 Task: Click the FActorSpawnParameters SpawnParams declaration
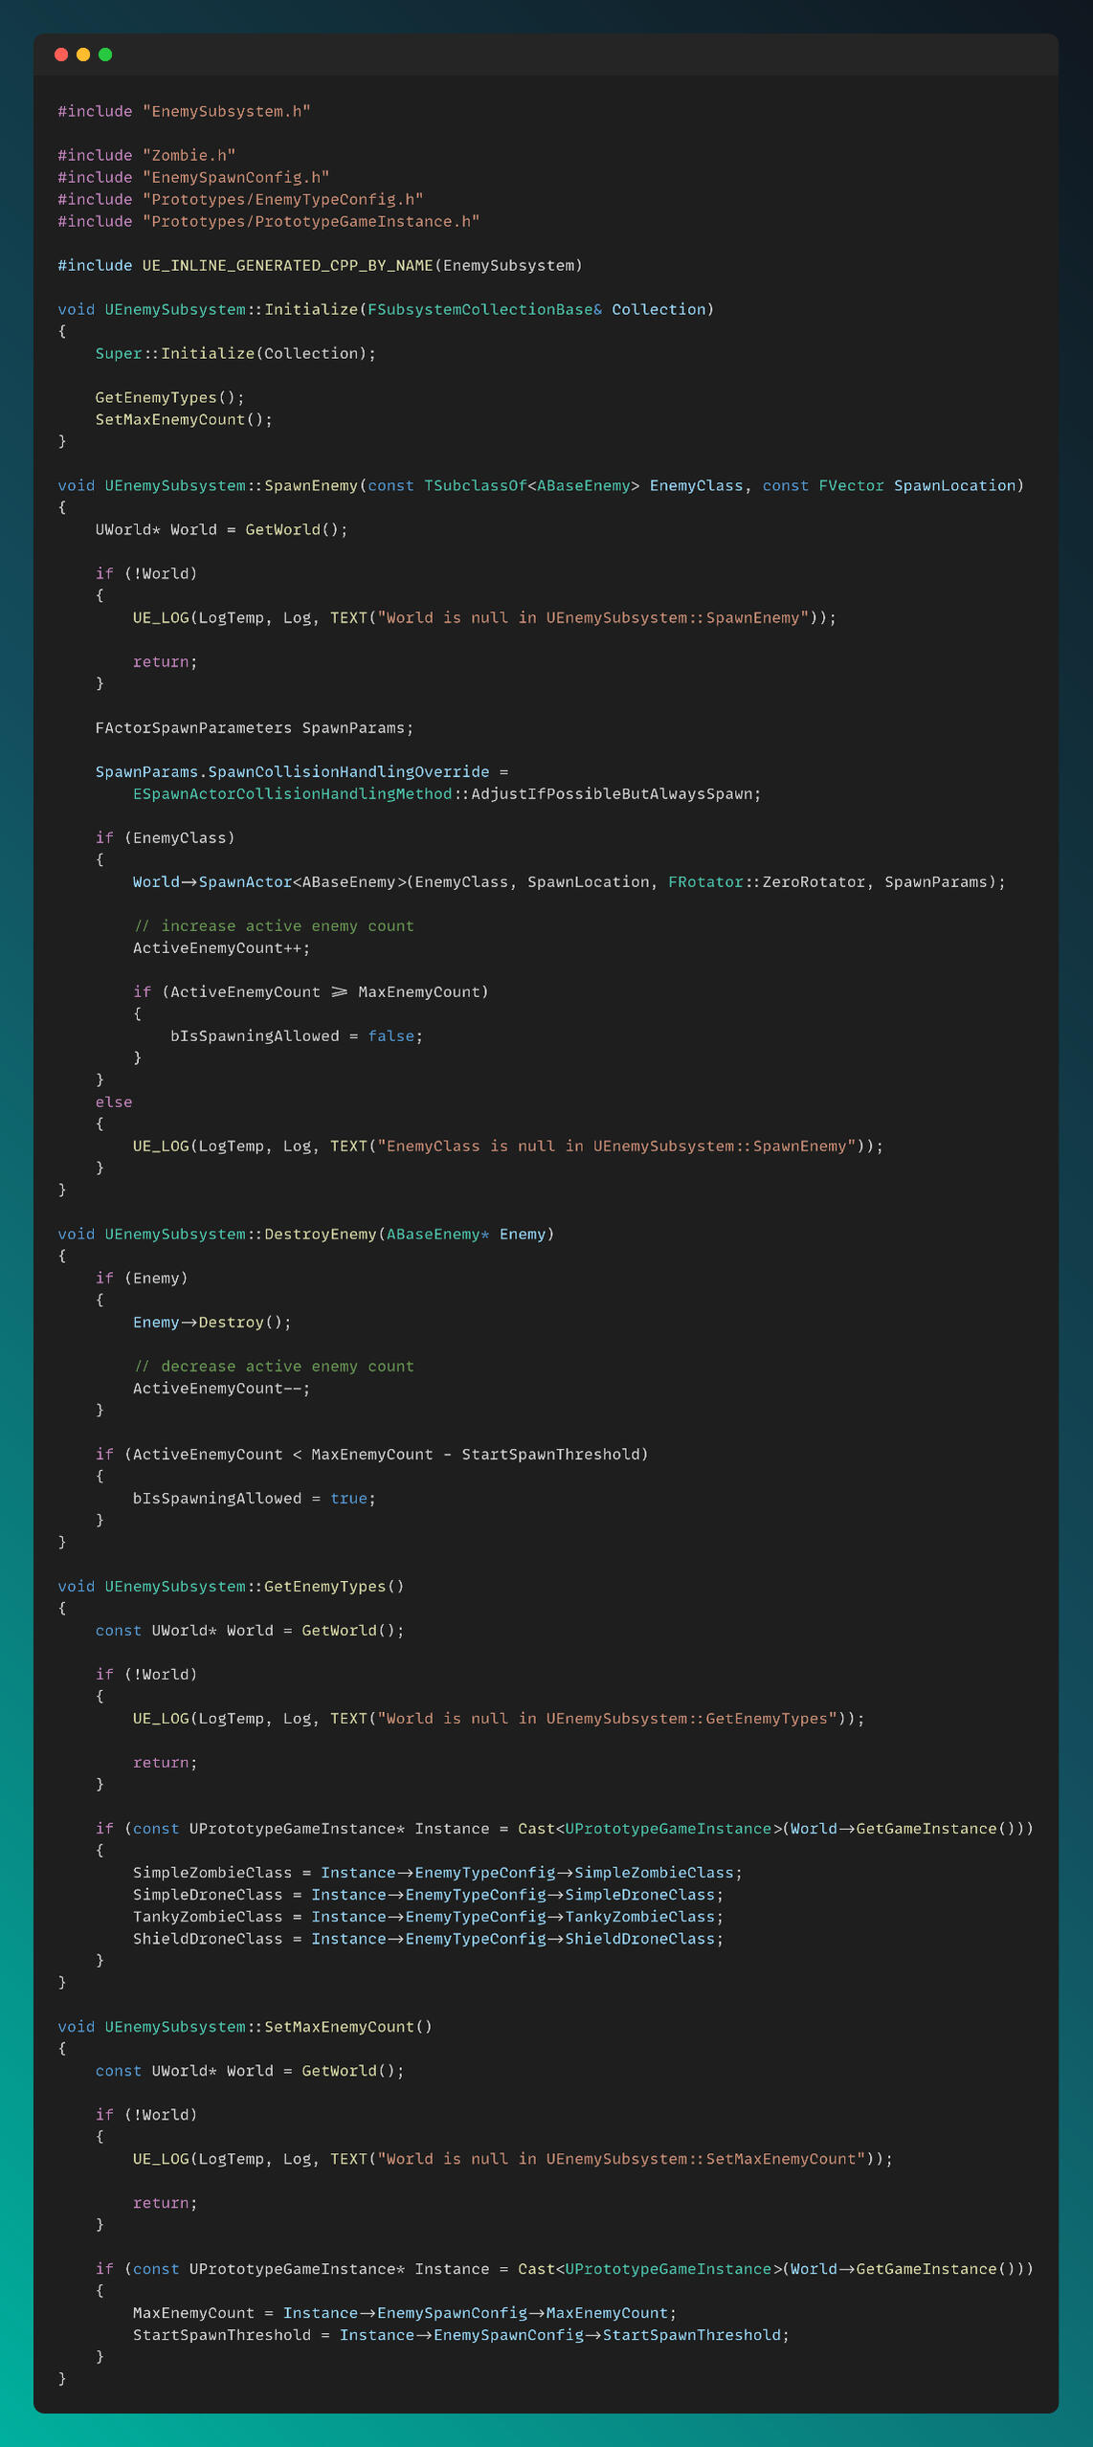(254, 727)
